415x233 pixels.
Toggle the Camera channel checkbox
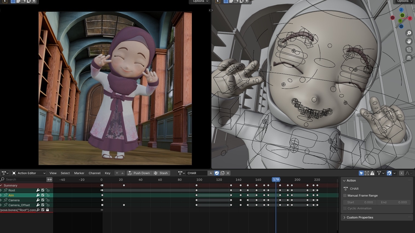[x=43, y=200]
